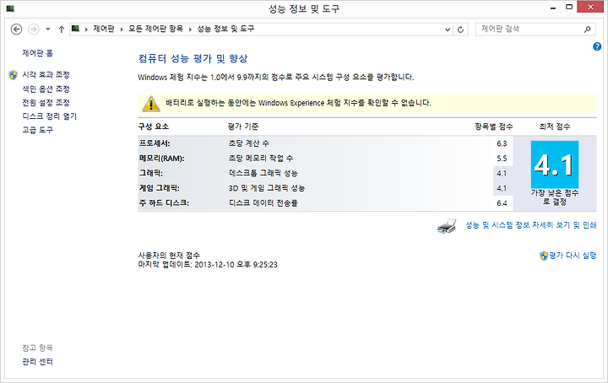Go back with the back arrow button
The width and height of the screenshot is (608, 383).
click(x=16, y=29)
